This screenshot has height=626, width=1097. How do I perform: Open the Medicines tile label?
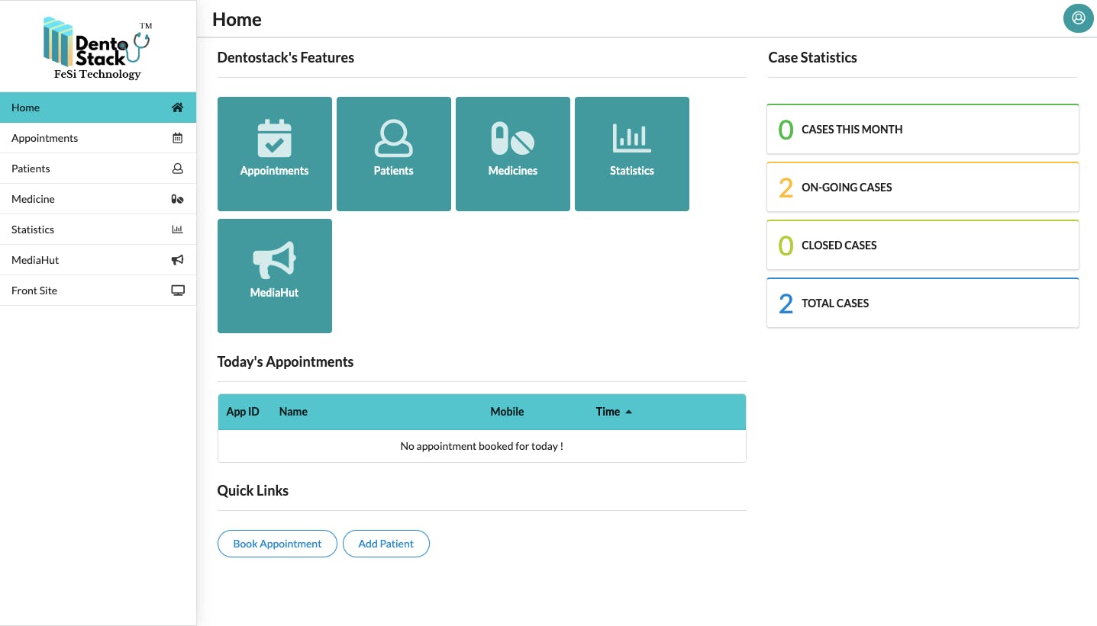(x=513, y=171)
